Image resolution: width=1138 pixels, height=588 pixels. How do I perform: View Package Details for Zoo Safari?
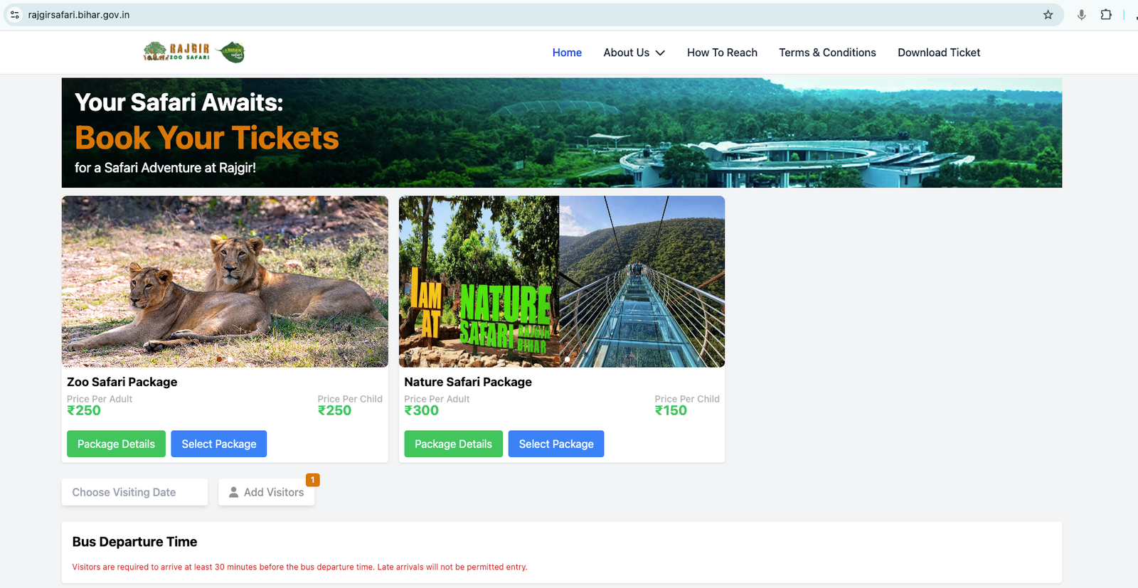pos(116,444)
